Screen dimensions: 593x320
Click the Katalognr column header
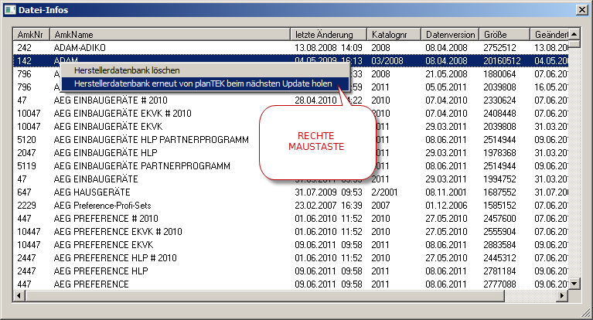pos(394,35)
